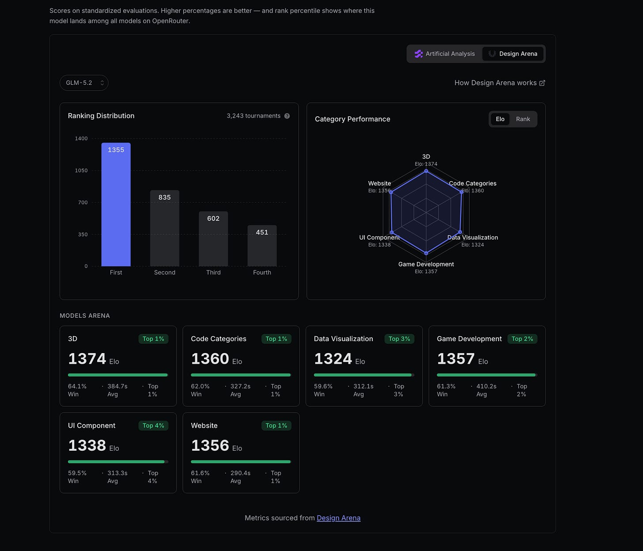Click the Top 4% badge on UI Component card

153,426
